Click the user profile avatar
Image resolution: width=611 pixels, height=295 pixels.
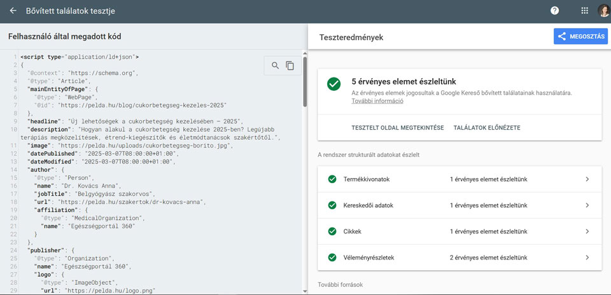click(x=603, y=11)
